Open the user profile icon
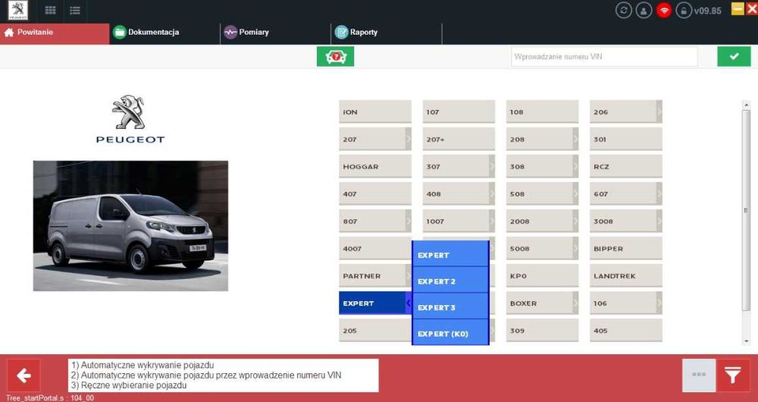This screenshot has width=758, height=402. 644,10
